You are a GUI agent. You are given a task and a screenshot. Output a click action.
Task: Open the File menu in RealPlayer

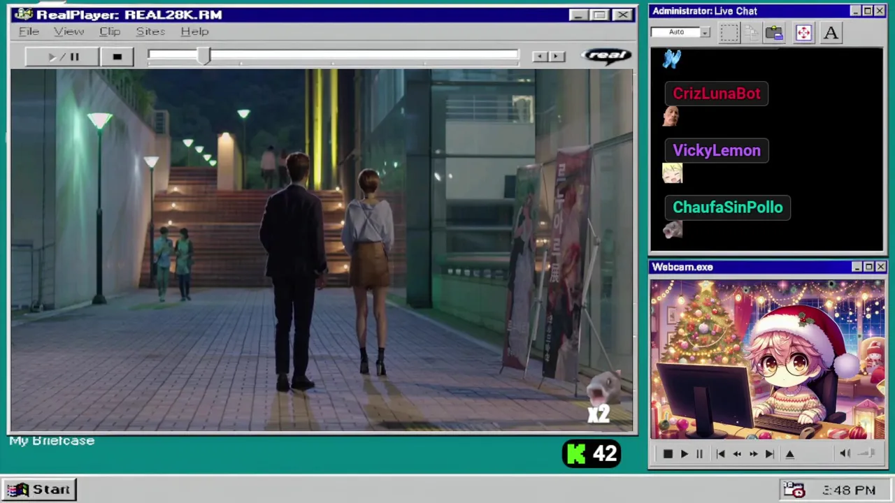click(x=29, y=31)
